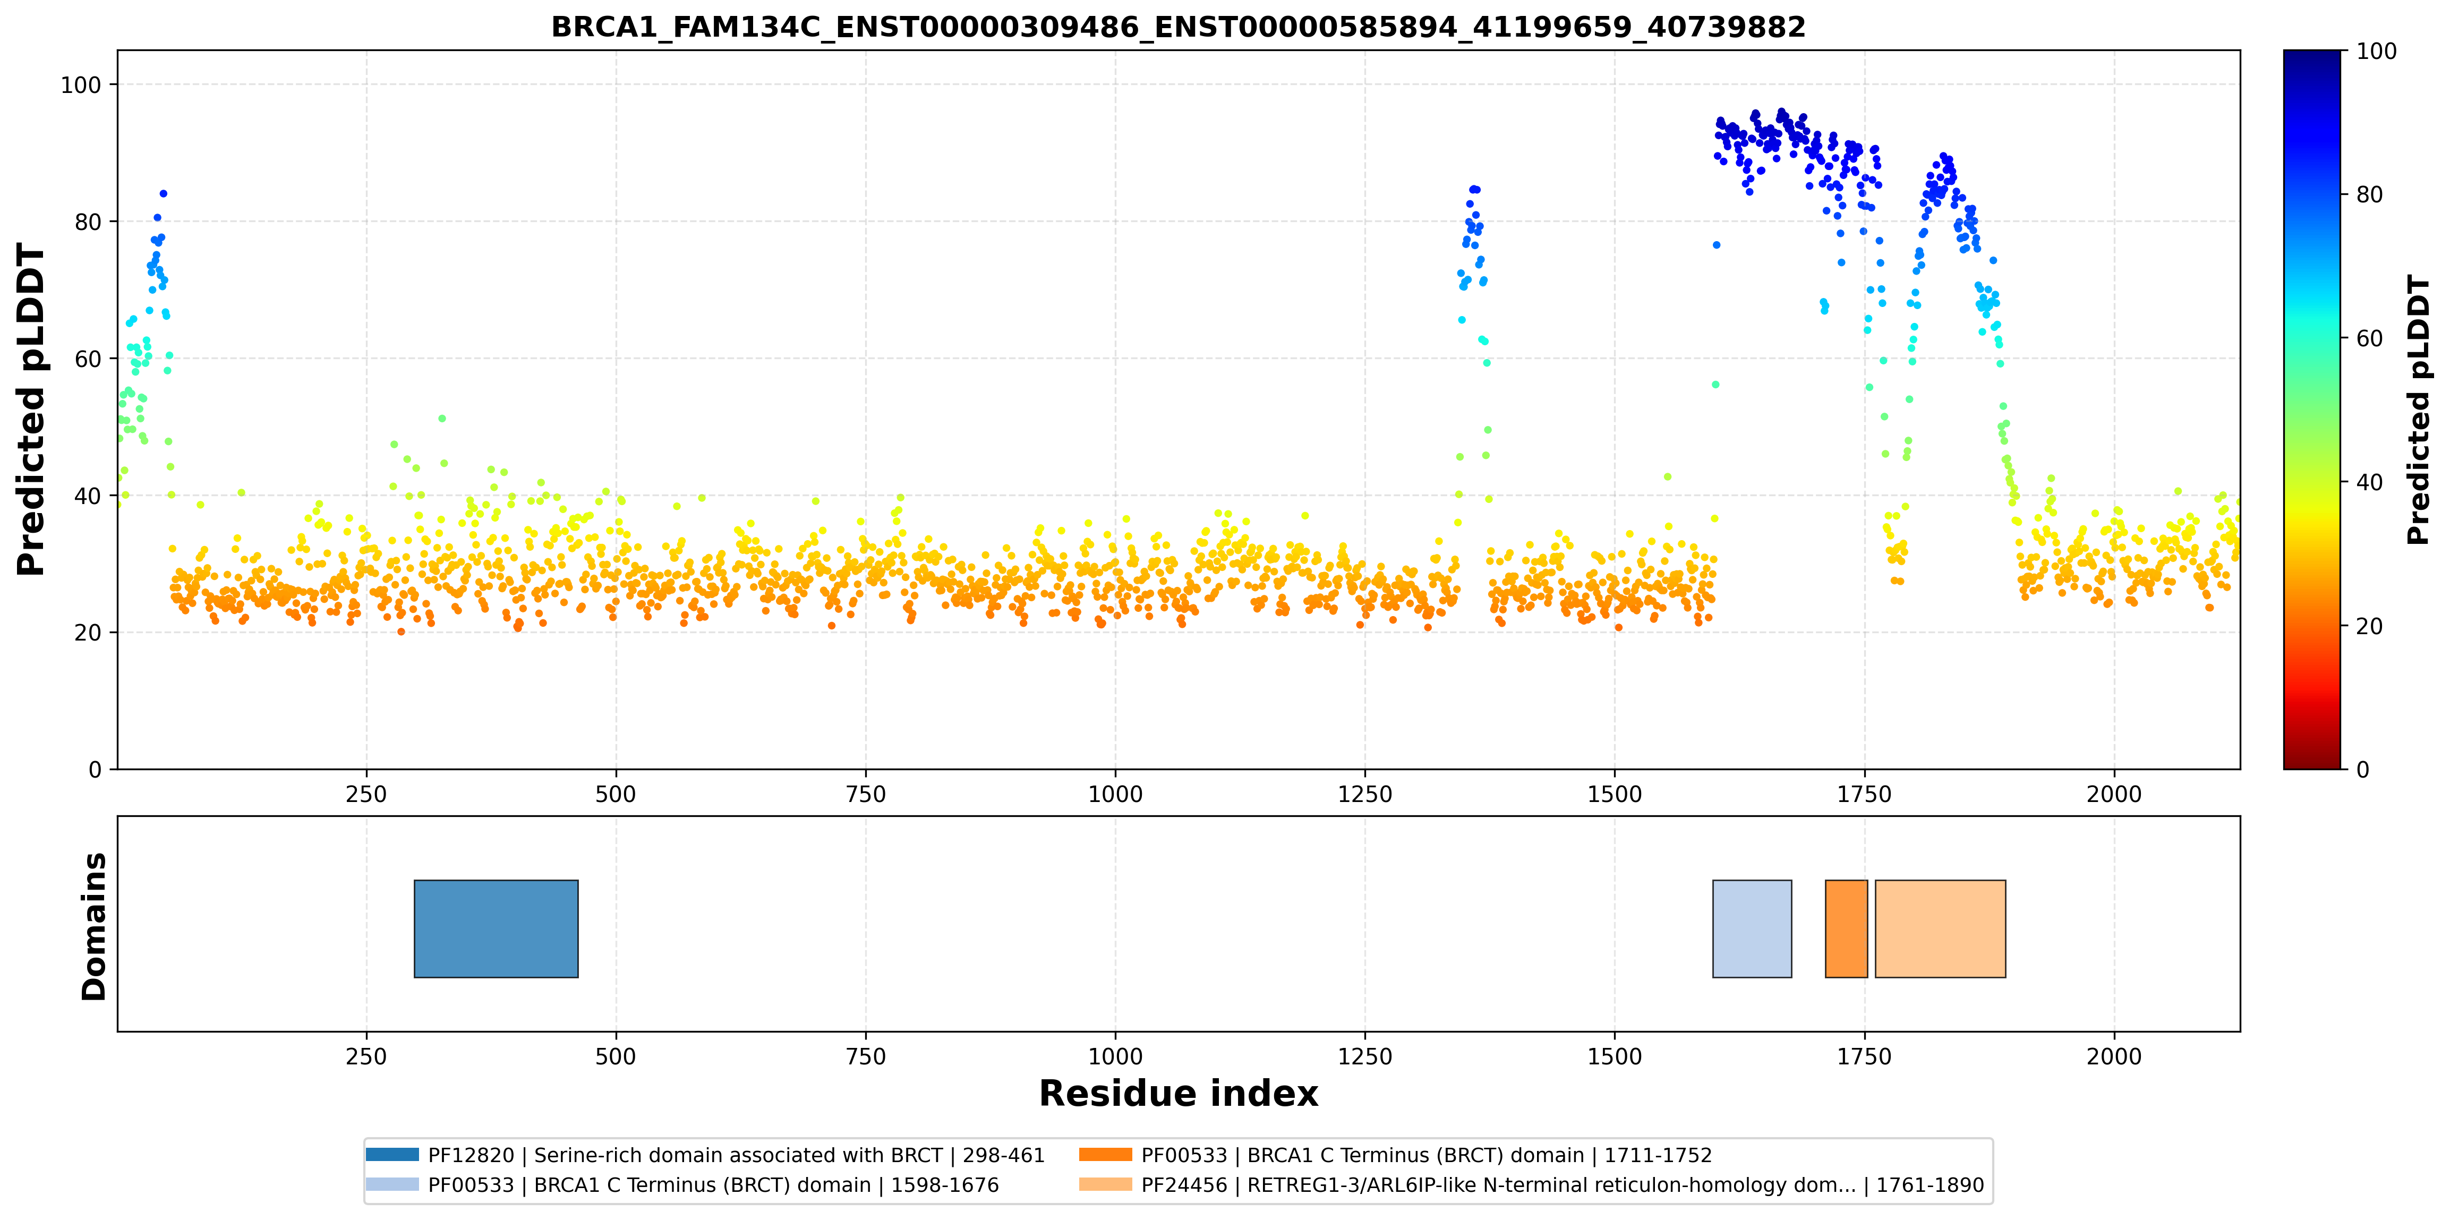Click the dark blue PF12820 domain rectangle
The image size is (2450, 1220).
[x=496, y=929]
